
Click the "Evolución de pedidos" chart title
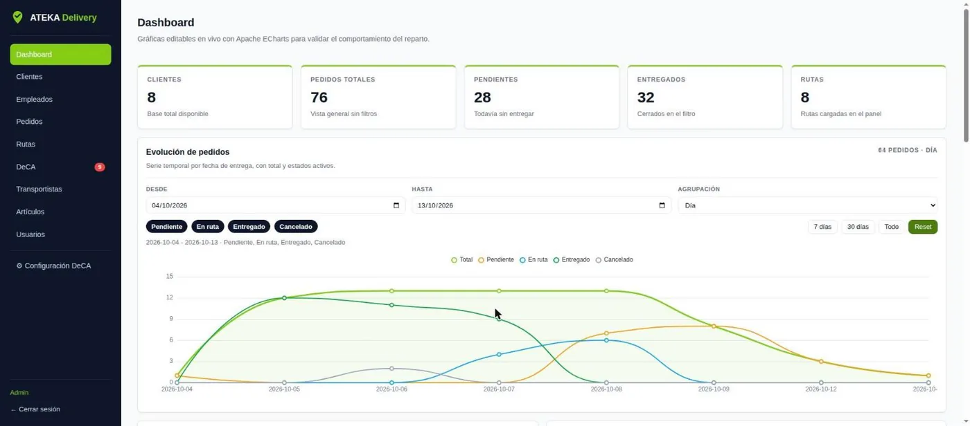(x=188, y=152)
